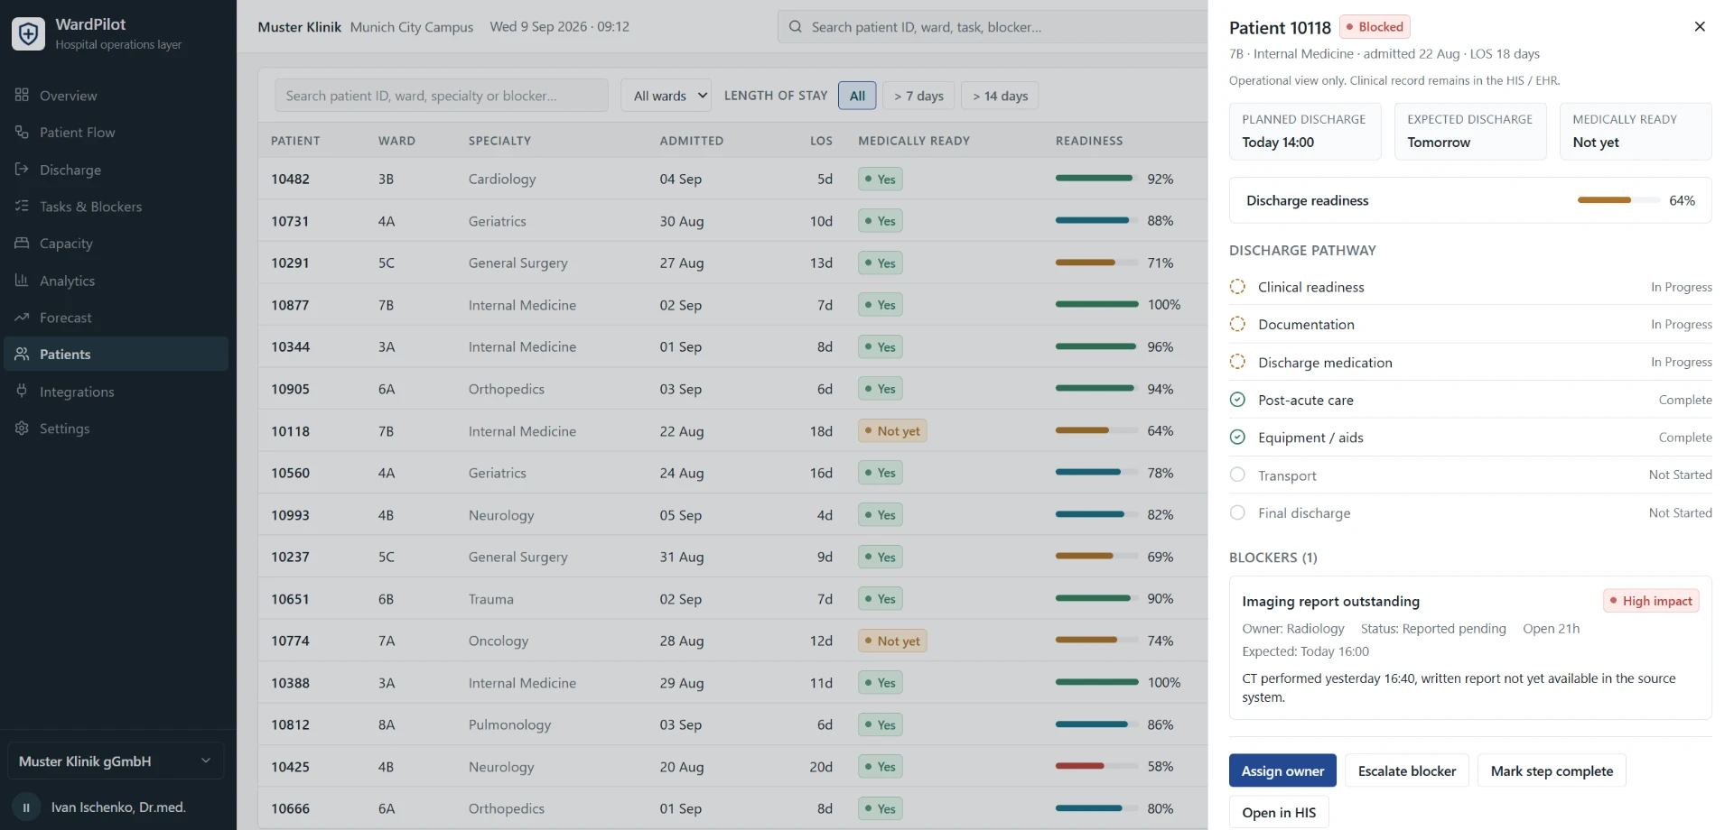Click Escalate blocker button

click(1407, 770)
